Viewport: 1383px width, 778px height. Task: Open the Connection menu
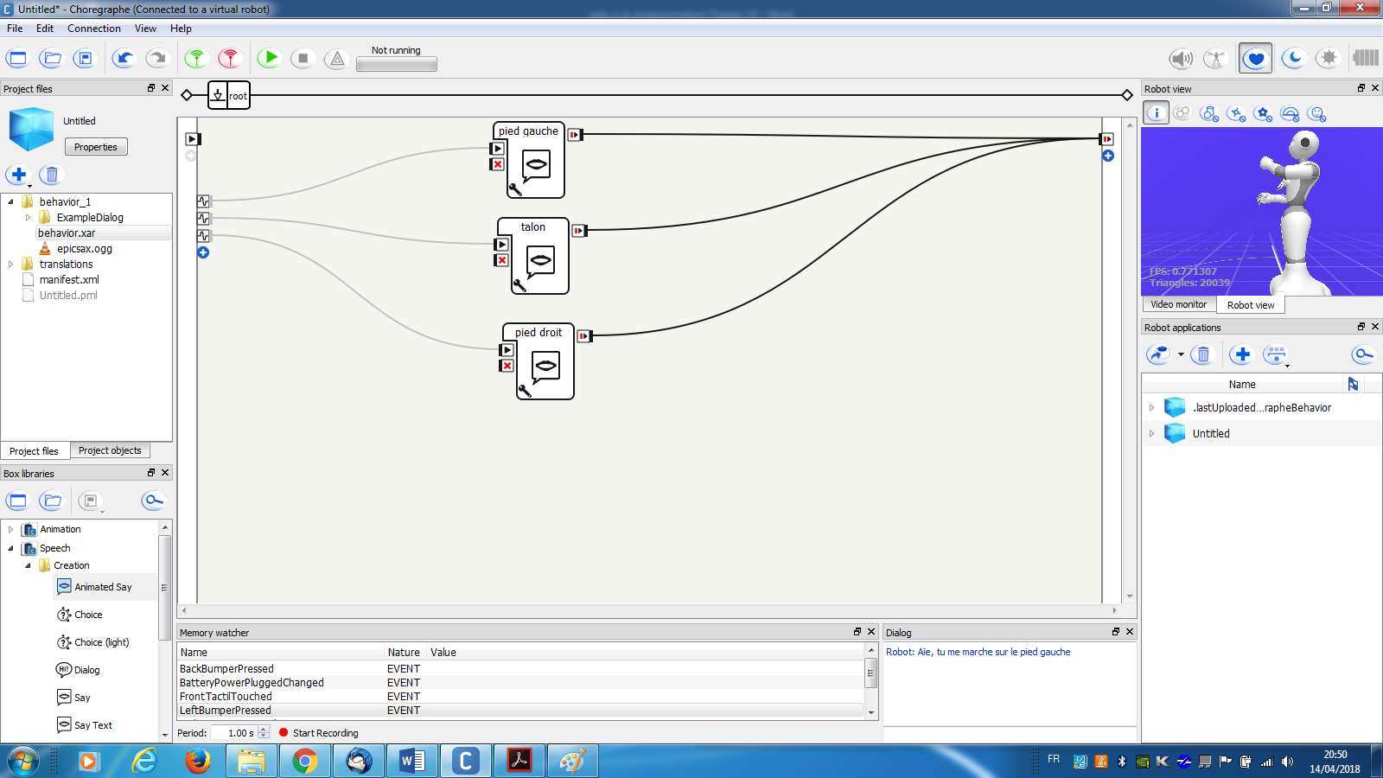[x=93, y=29]
